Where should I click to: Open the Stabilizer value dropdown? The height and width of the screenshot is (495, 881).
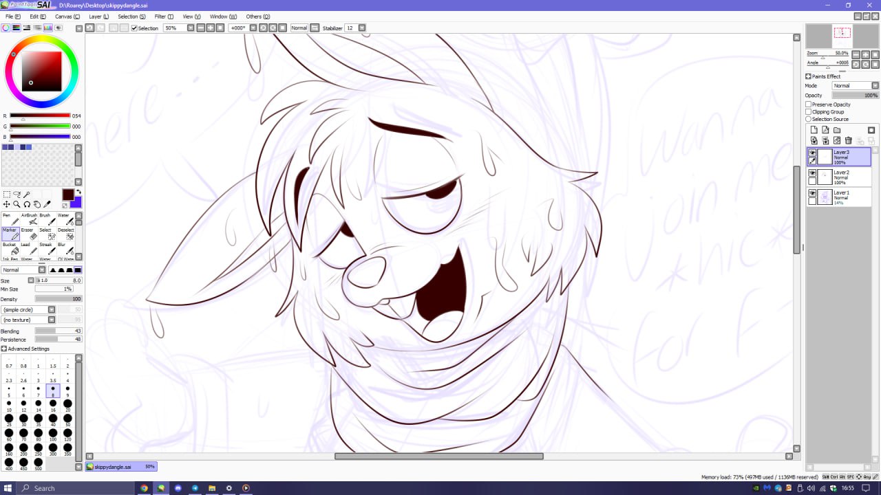362,28
